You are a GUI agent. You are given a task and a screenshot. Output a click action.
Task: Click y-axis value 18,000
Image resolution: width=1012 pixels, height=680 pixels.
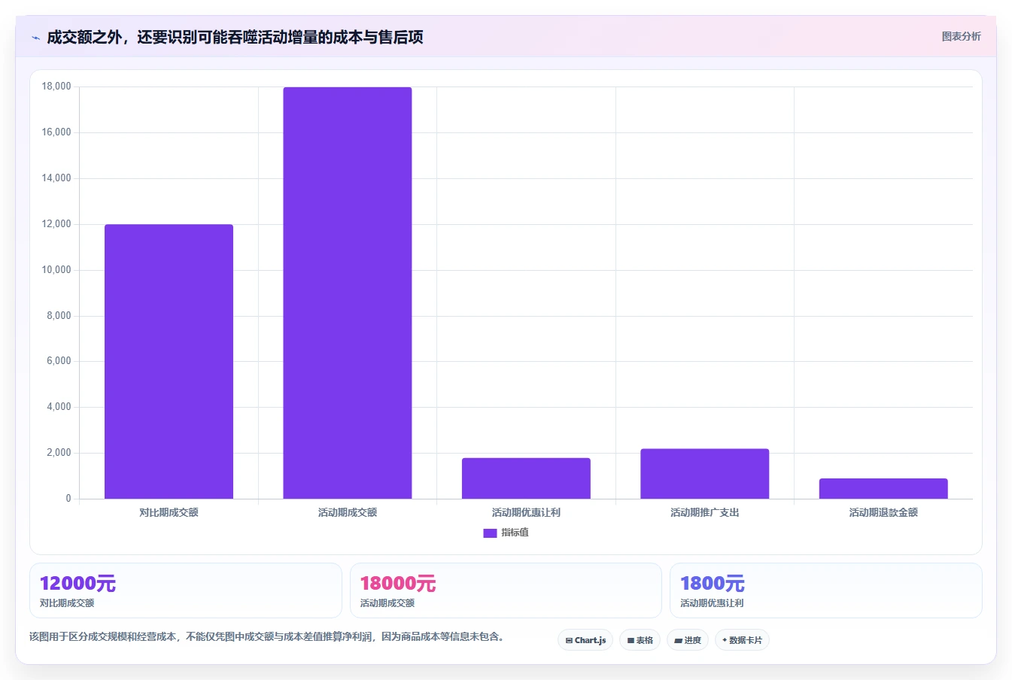click(56, 87)
